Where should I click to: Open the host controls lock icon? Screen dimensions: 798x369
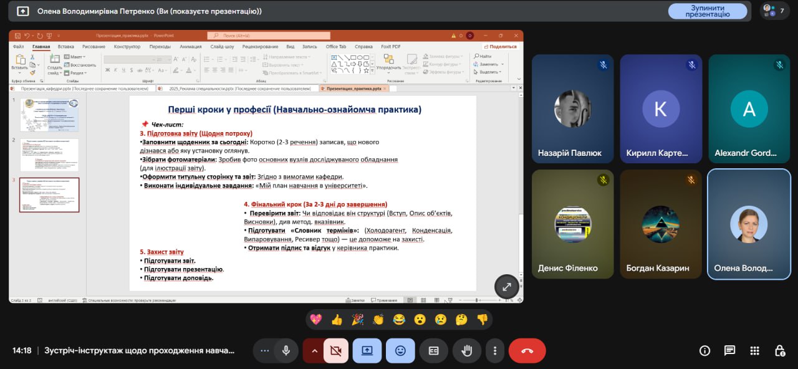pos(779,350)
